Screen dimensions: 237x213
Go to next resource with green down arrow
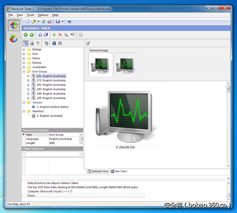25,35
